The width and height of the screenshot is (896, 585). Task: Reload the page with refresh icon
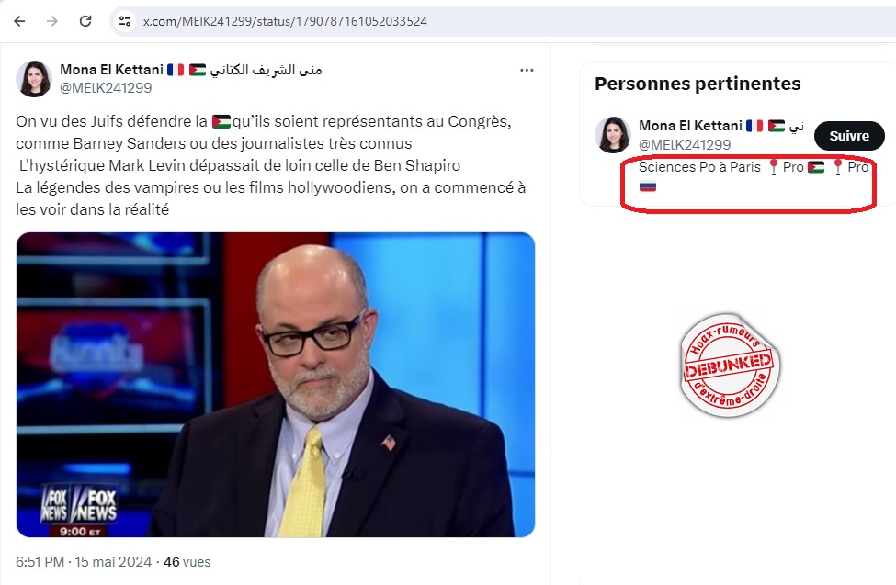pyautogui.click(x=85, y=21)
